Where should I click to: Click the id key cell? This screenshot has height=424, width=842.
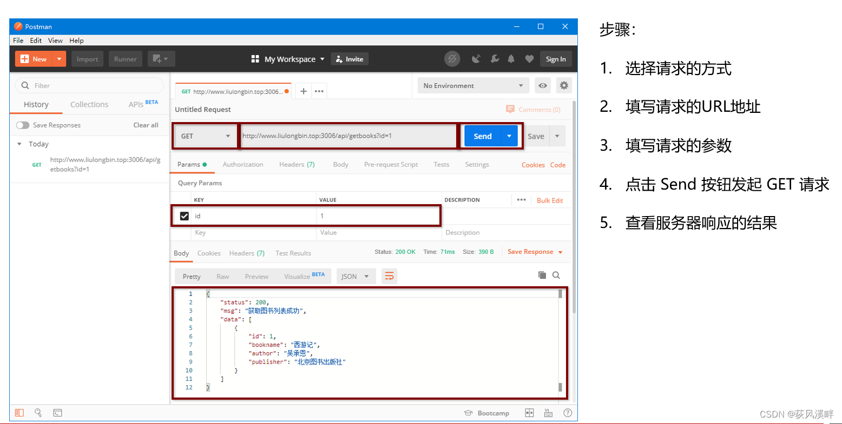click(x=253, y=216)
